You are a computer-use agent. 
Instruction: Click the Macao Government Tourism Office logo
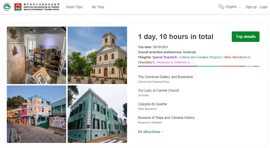pyautogui.click(x=37, y=7)
